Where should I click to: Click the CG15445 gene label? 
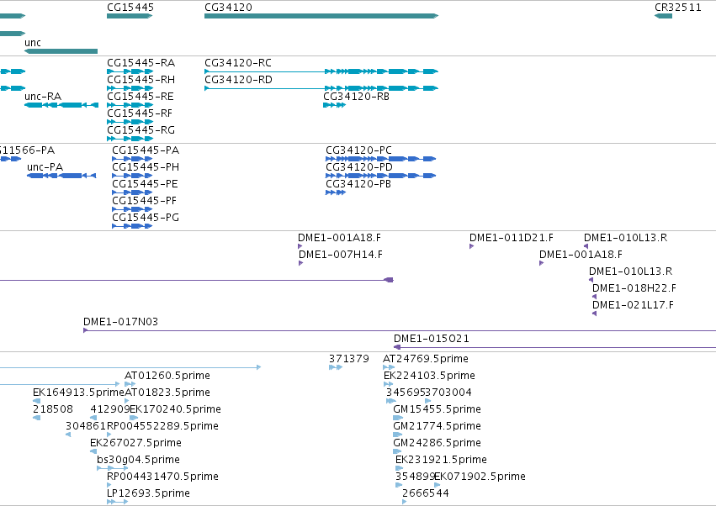pyautogui.click(x=130, y=8)
